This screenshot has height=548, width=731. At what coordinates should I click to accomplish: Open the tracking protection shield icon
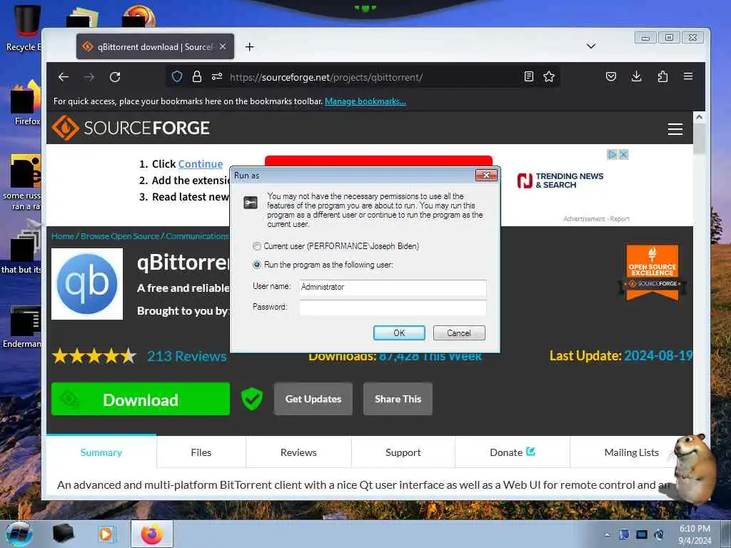(x=177, y=76)
